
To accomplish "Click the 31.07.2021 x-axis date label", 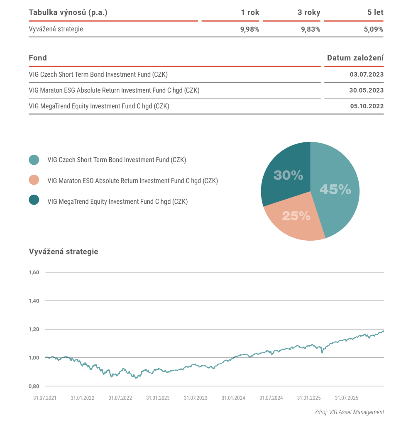I will pyautogui.click(x=45, y=398).
